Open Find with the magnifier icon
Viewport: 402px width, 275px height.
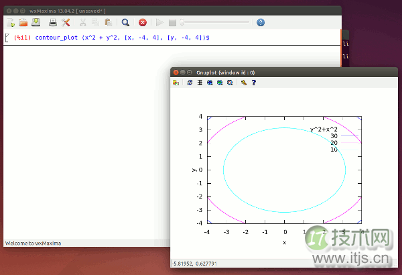pyautogui.click(x=125, y=23)
